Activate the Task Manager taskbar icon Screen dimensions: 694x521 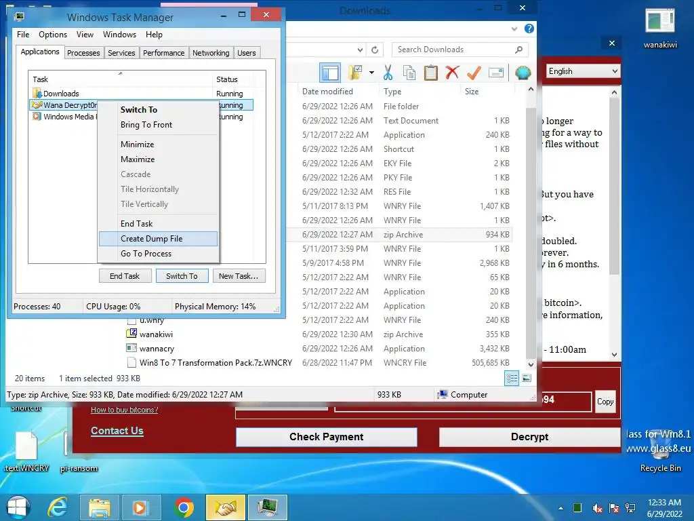(x=267, y=507)
